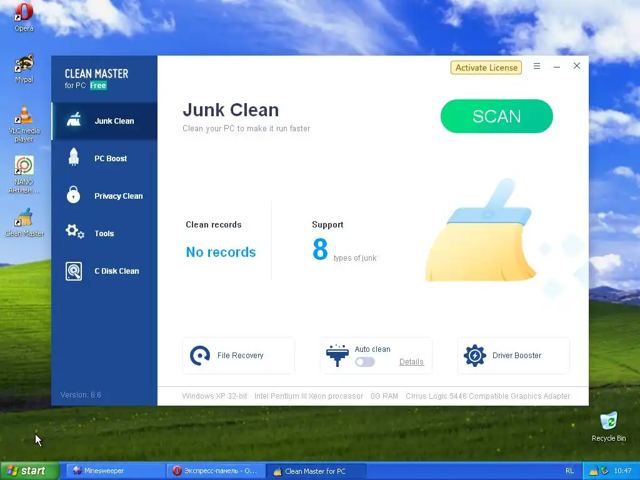Open the Junk Clean broom icon in sidebar
The height and width of the screenshot is (480, 640).
click(x=74, y=119)
